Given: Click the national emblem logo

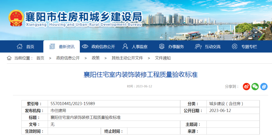Looking at the screenshot, I should (x=16, y=18).
